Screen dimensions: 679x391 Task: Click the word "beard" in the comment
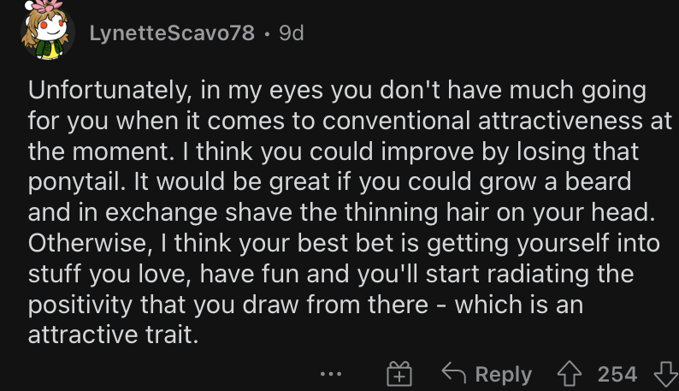[x=598, y=181]
